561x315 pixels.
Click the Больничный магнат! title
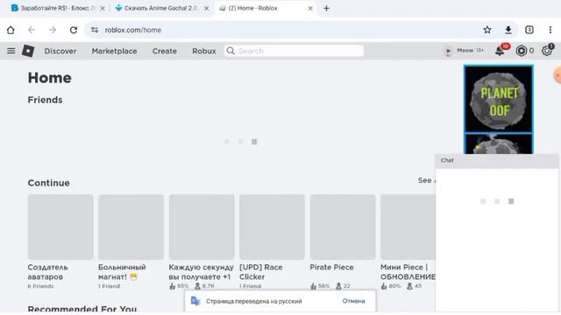(x=122, y=272)
